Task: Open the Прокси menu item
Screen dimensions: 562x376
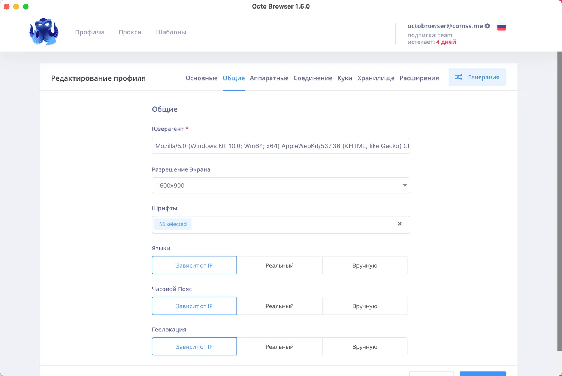Action: click(x=130, y=32)
